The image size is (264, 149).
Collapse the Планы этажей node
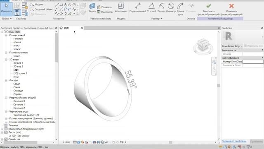6,35
